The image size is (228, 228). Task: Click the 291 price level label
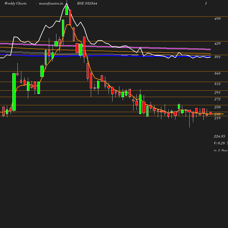(217, 93)
